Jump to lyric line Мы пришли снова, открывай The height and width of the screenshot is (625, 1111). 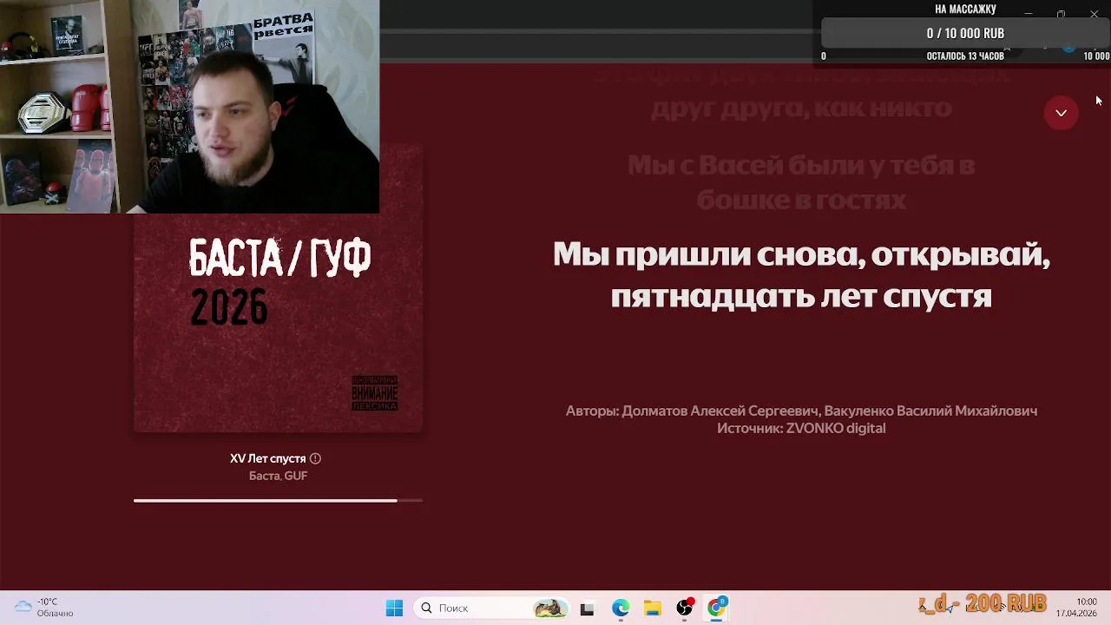coord(801,274)
